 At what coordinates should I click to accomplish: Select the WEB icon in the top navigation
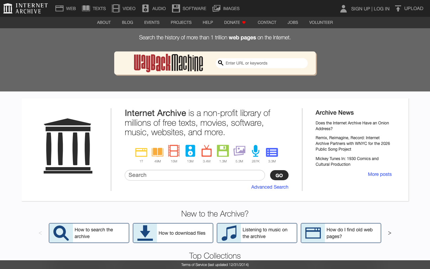pos(59,8)
